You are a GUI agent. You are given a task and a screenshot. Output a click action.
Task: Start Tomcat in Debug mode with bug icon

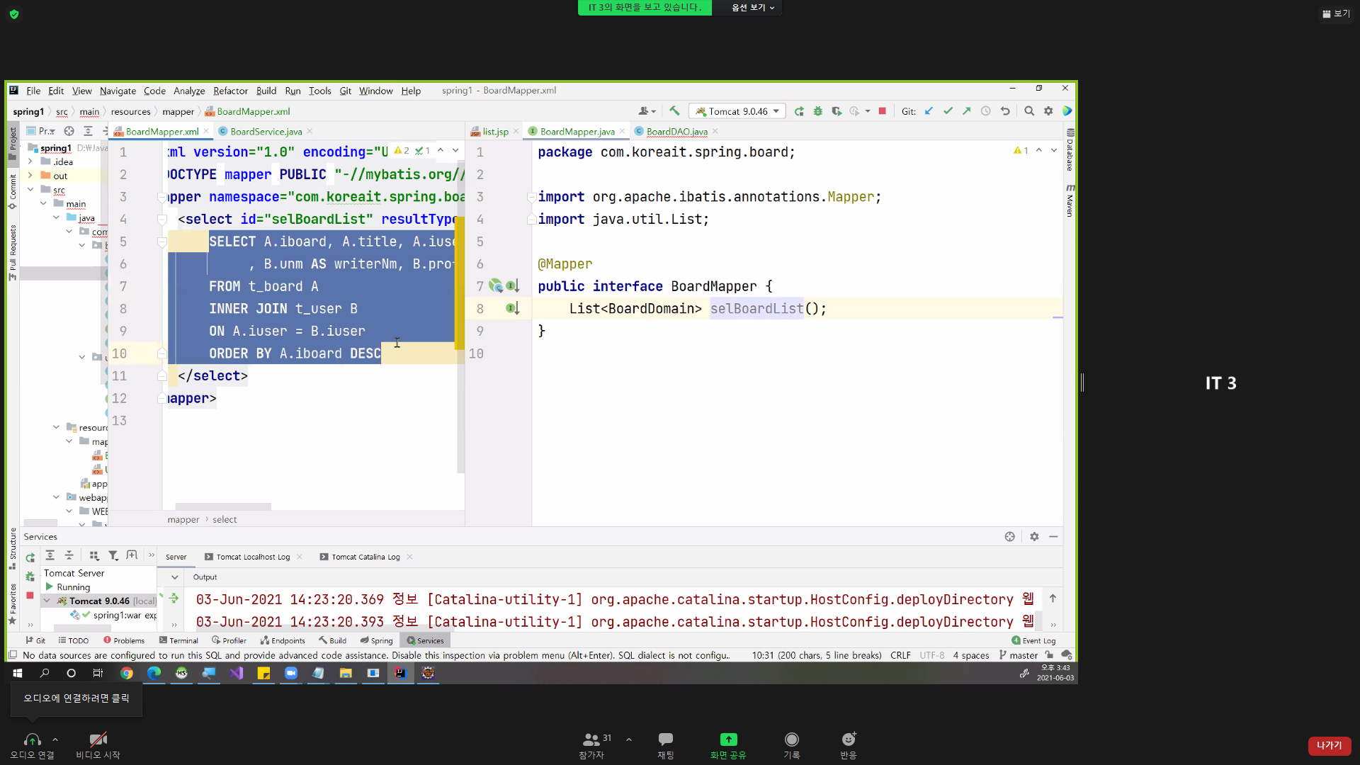coord(818,111)
